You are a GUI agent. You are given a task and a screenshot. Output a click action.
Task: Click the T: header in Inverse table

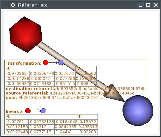tap(80, 117)
